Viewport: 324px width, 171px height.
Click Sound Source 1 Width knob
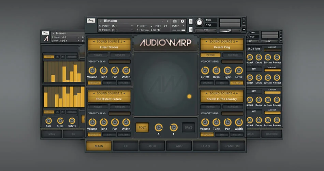pos(126,70)
